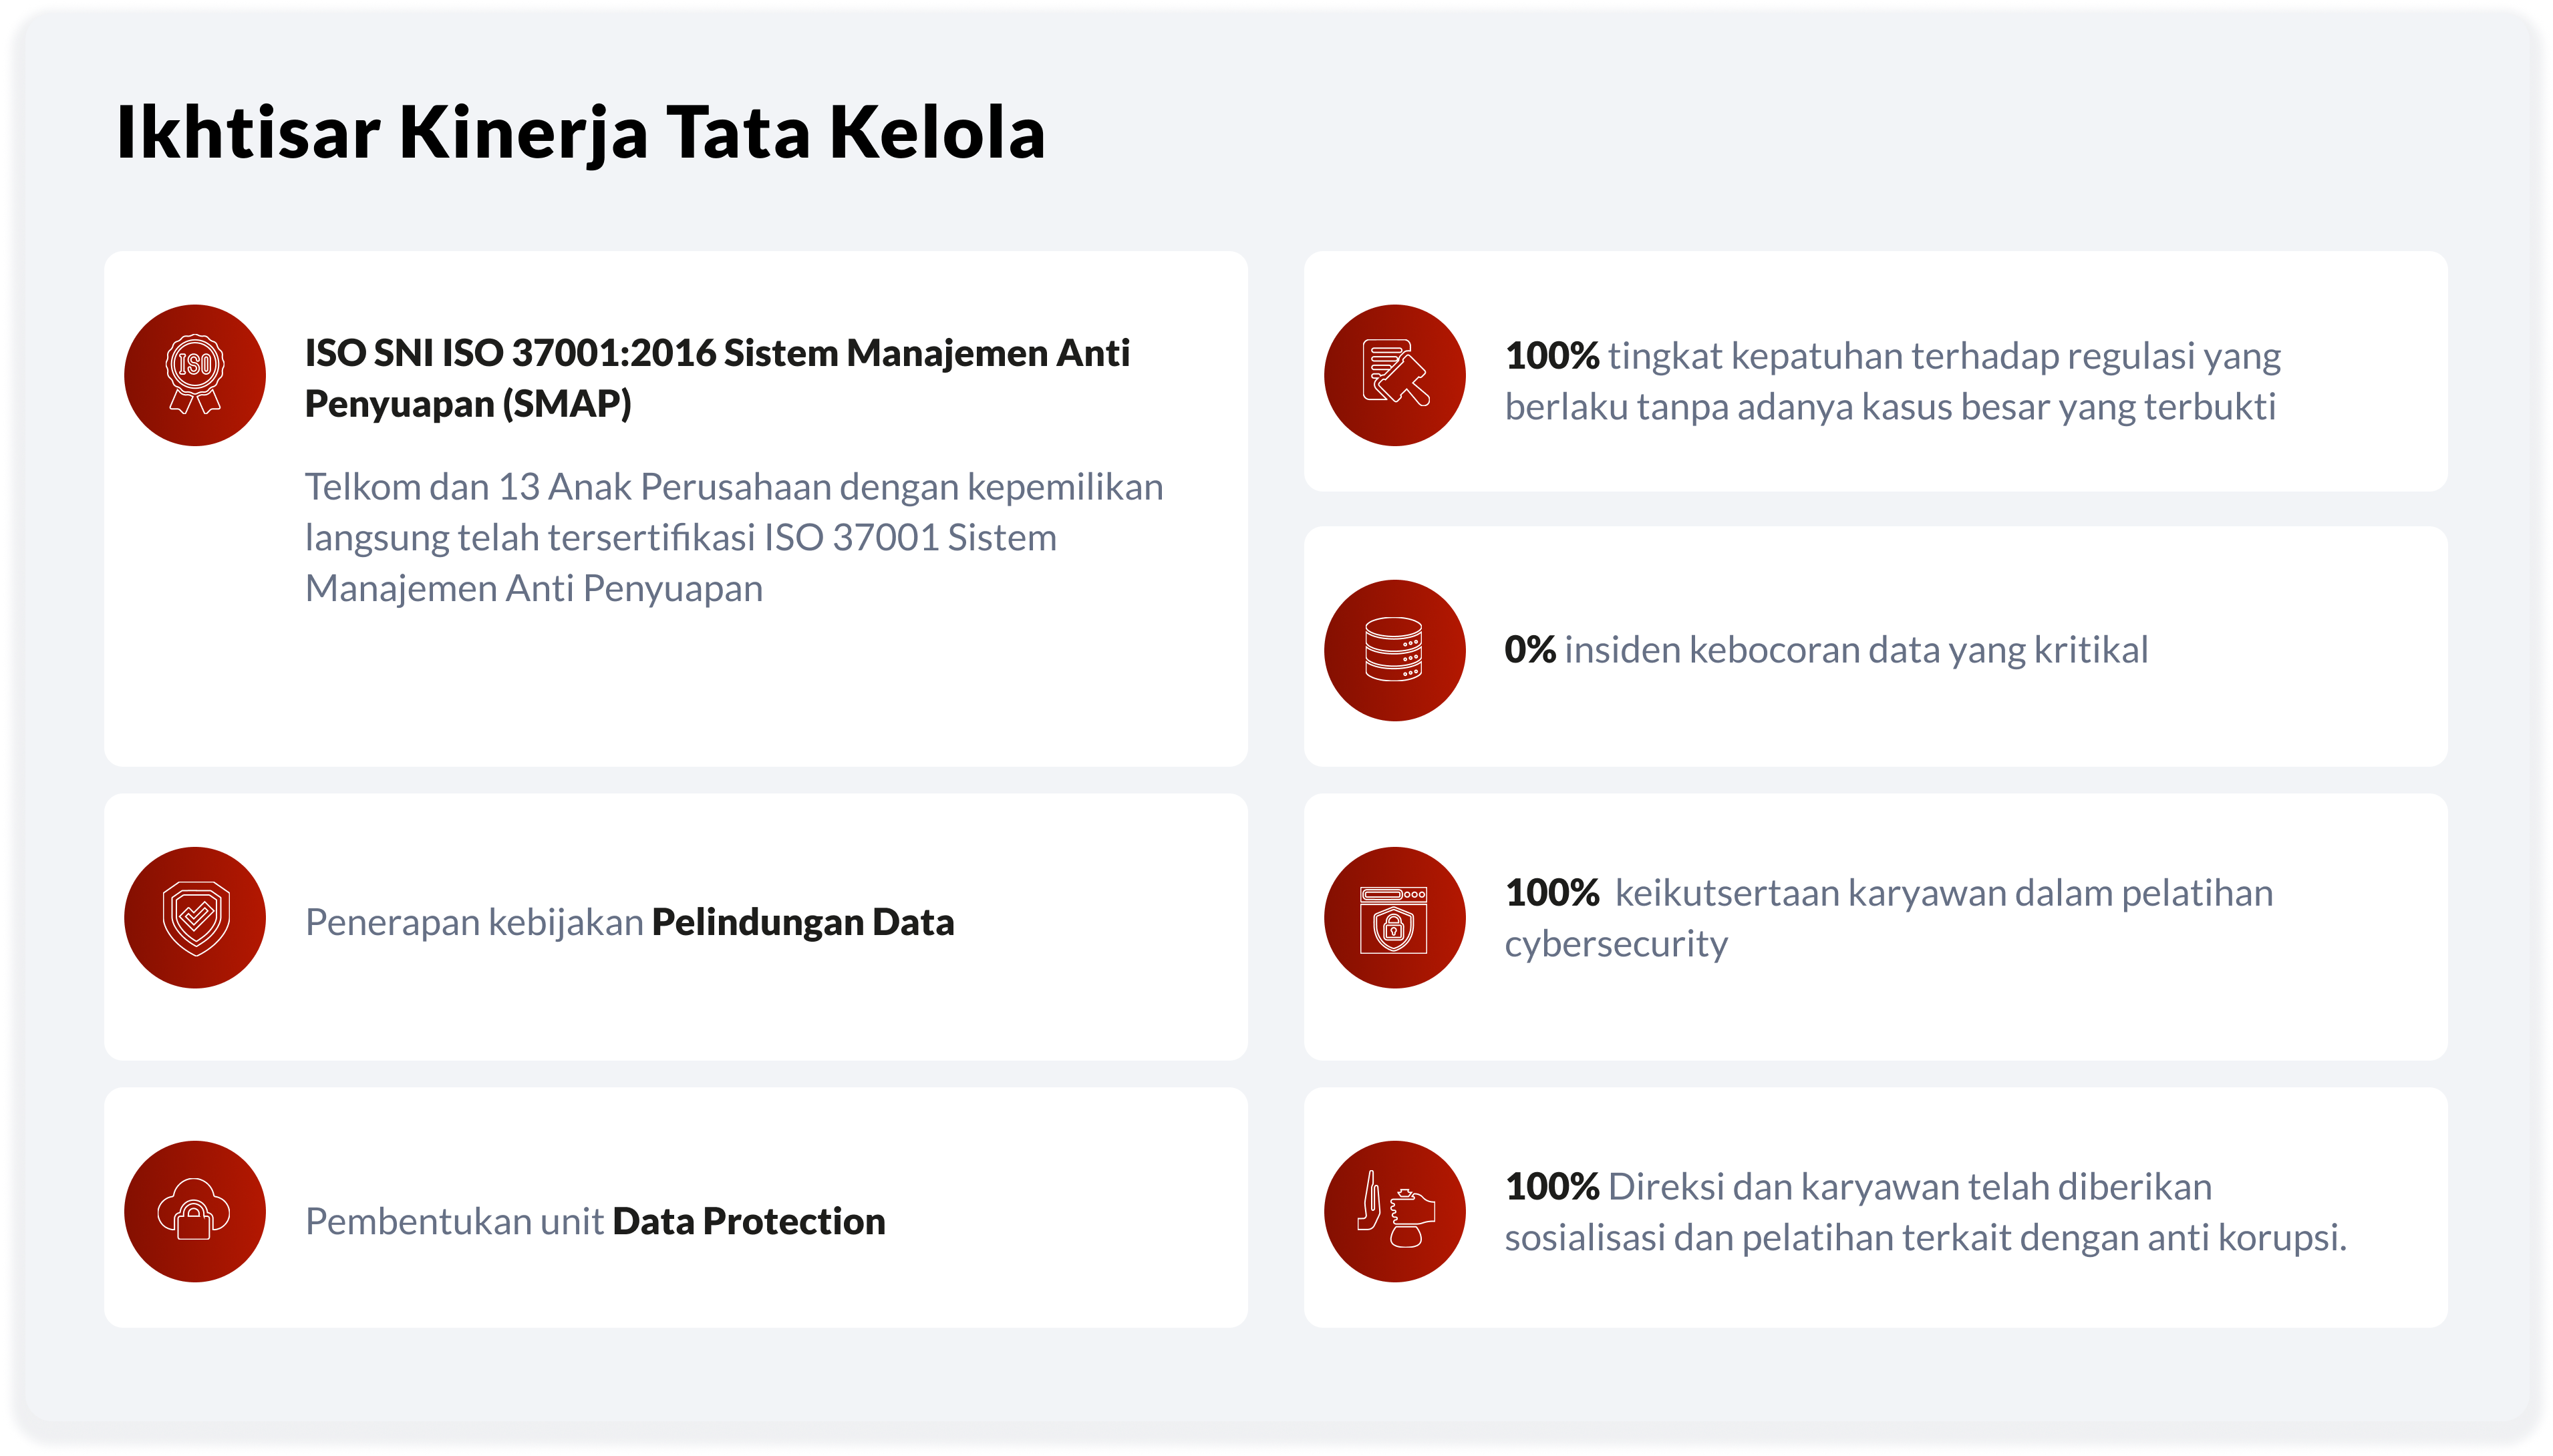Click the 100% keikutsertaan karyawan text
The width and height of the screenshot is (2553, 1456).
(x=1888, y=893)
